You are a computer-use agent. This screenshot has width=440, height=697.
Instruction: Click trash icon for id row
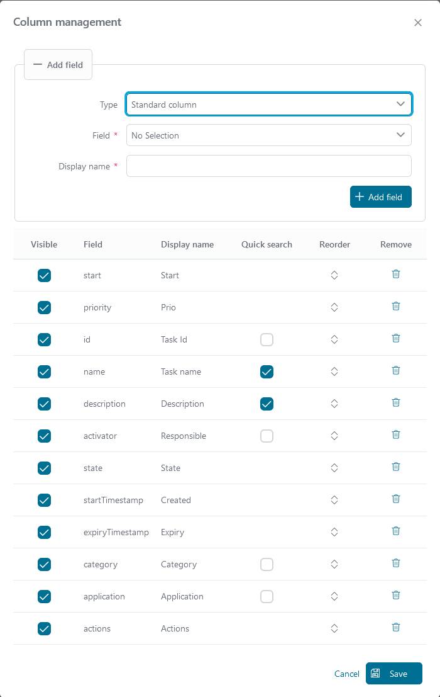[396, 338]
